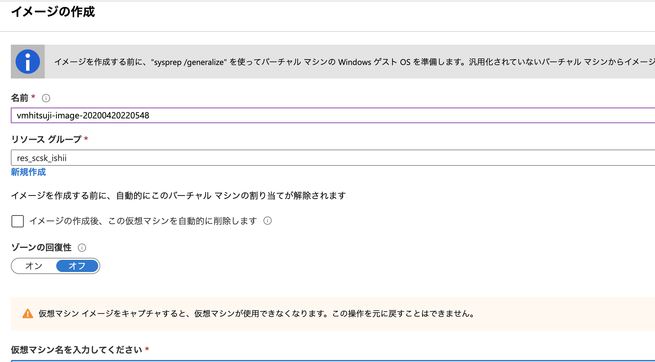
Task: Click text about VM deallocation before image creation
Action: click(x=178, y=196)
